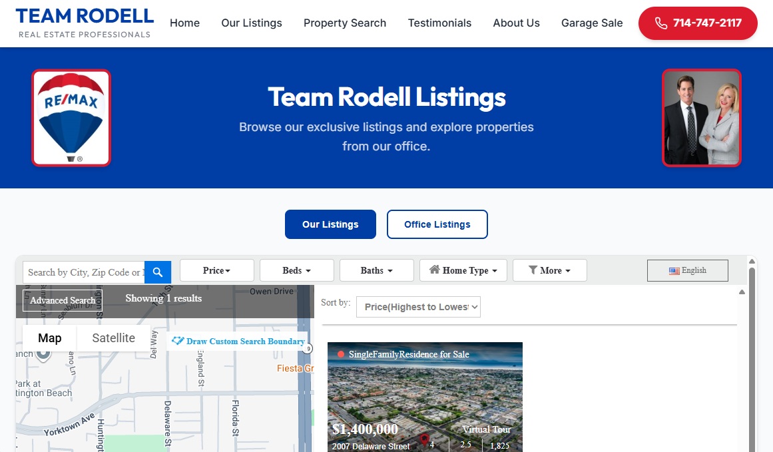The image size is (773, 452).
Task: Navigate to the Garage Sale page
Action: coord(591,23)
